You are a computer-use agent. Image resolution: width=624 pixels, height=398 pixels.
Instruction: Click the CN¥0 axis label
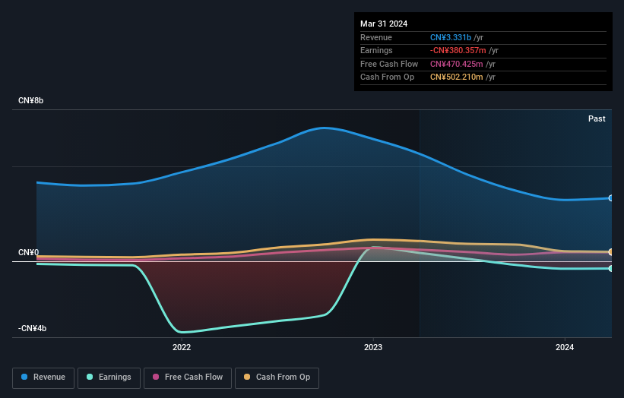coord(28,252)
